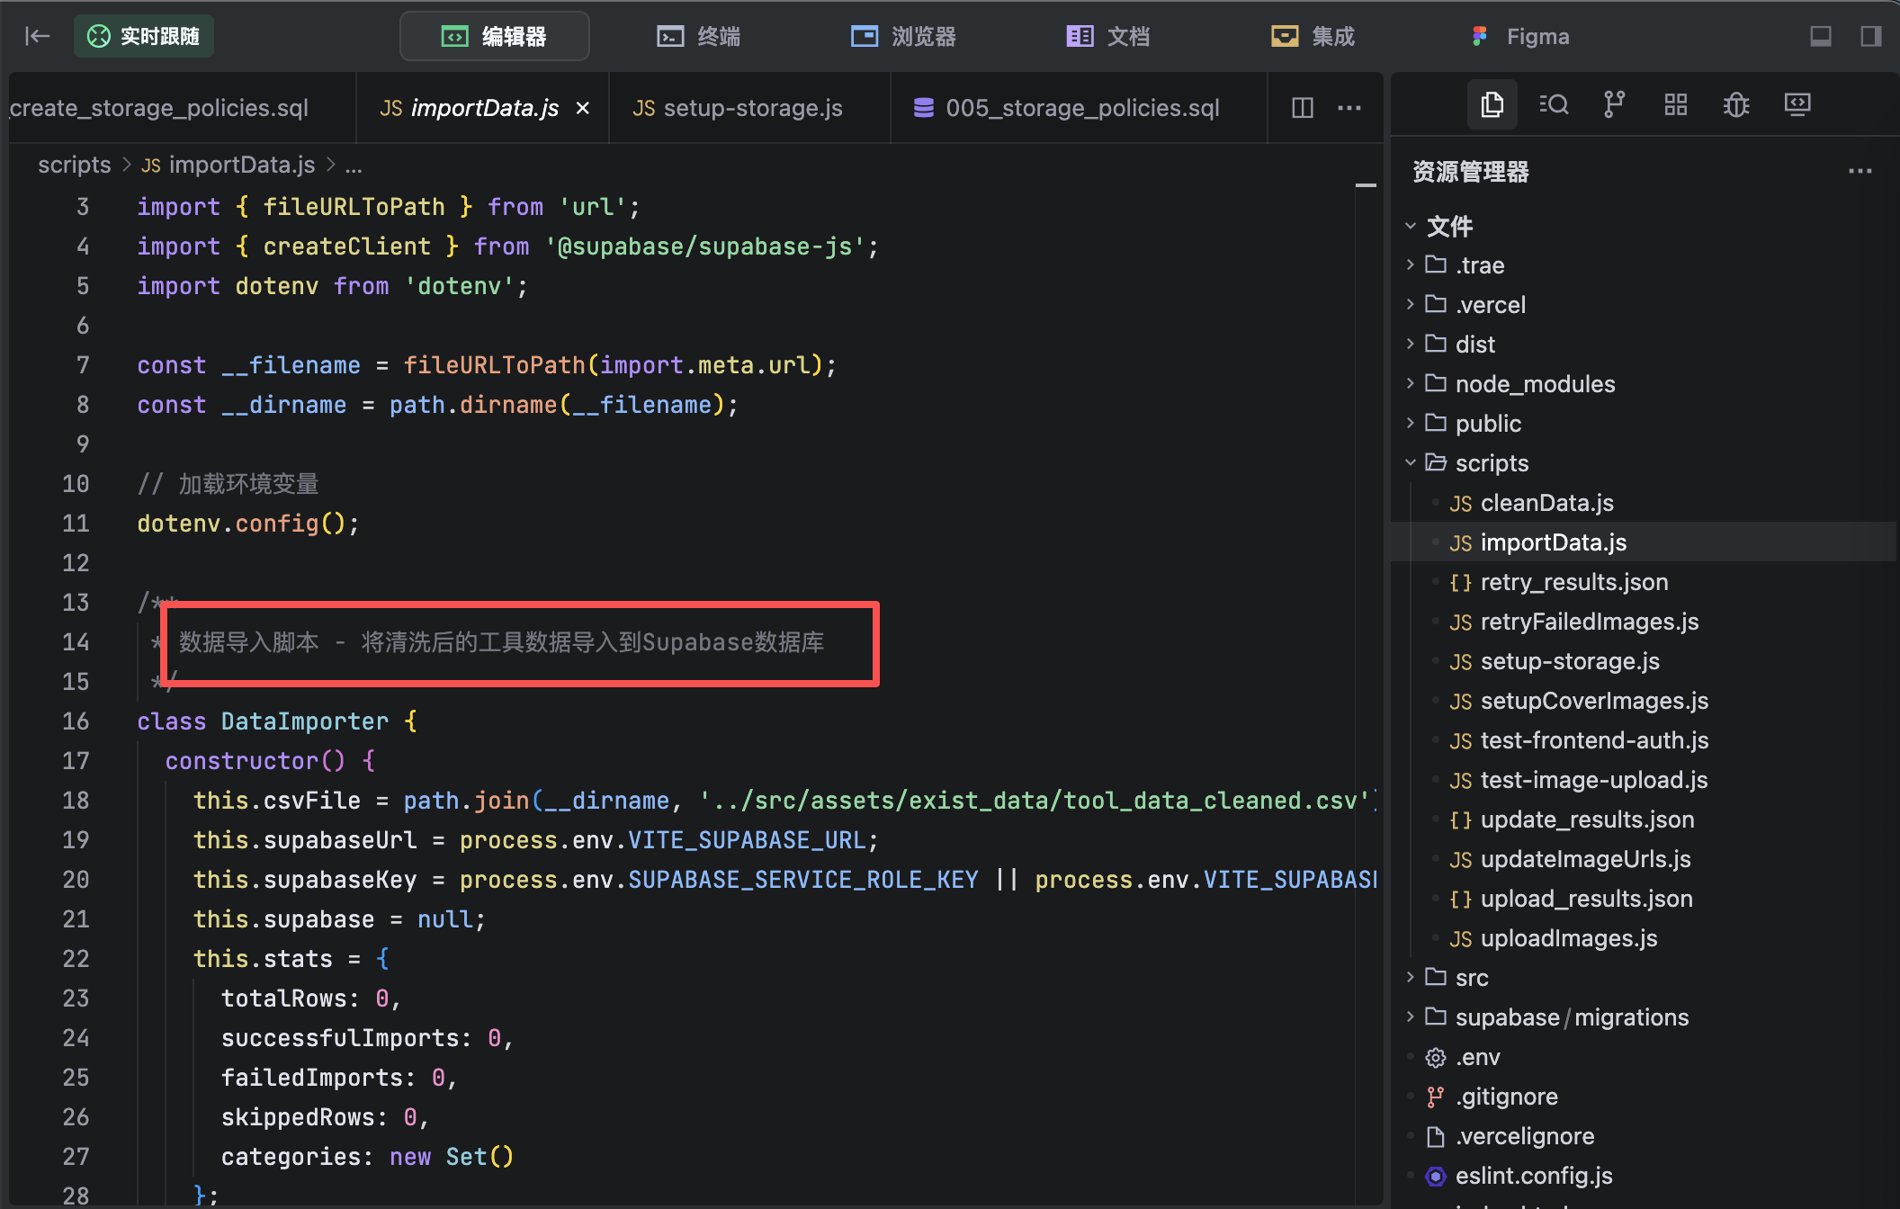Screen dimensions: 1900x1209
Task: Toggle the right sidebar layout icon
Action: click(x=1870, y=36)
